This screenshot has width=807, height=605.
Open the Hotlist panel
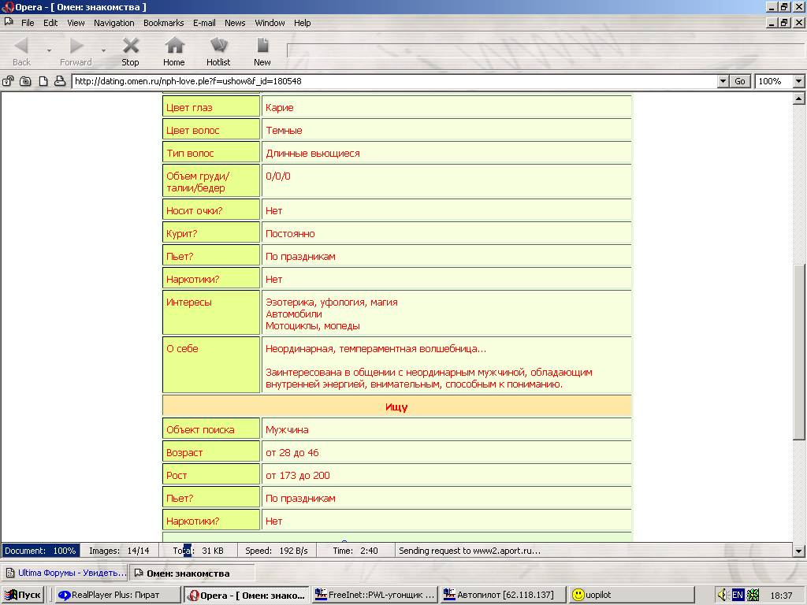coord(218,51)
